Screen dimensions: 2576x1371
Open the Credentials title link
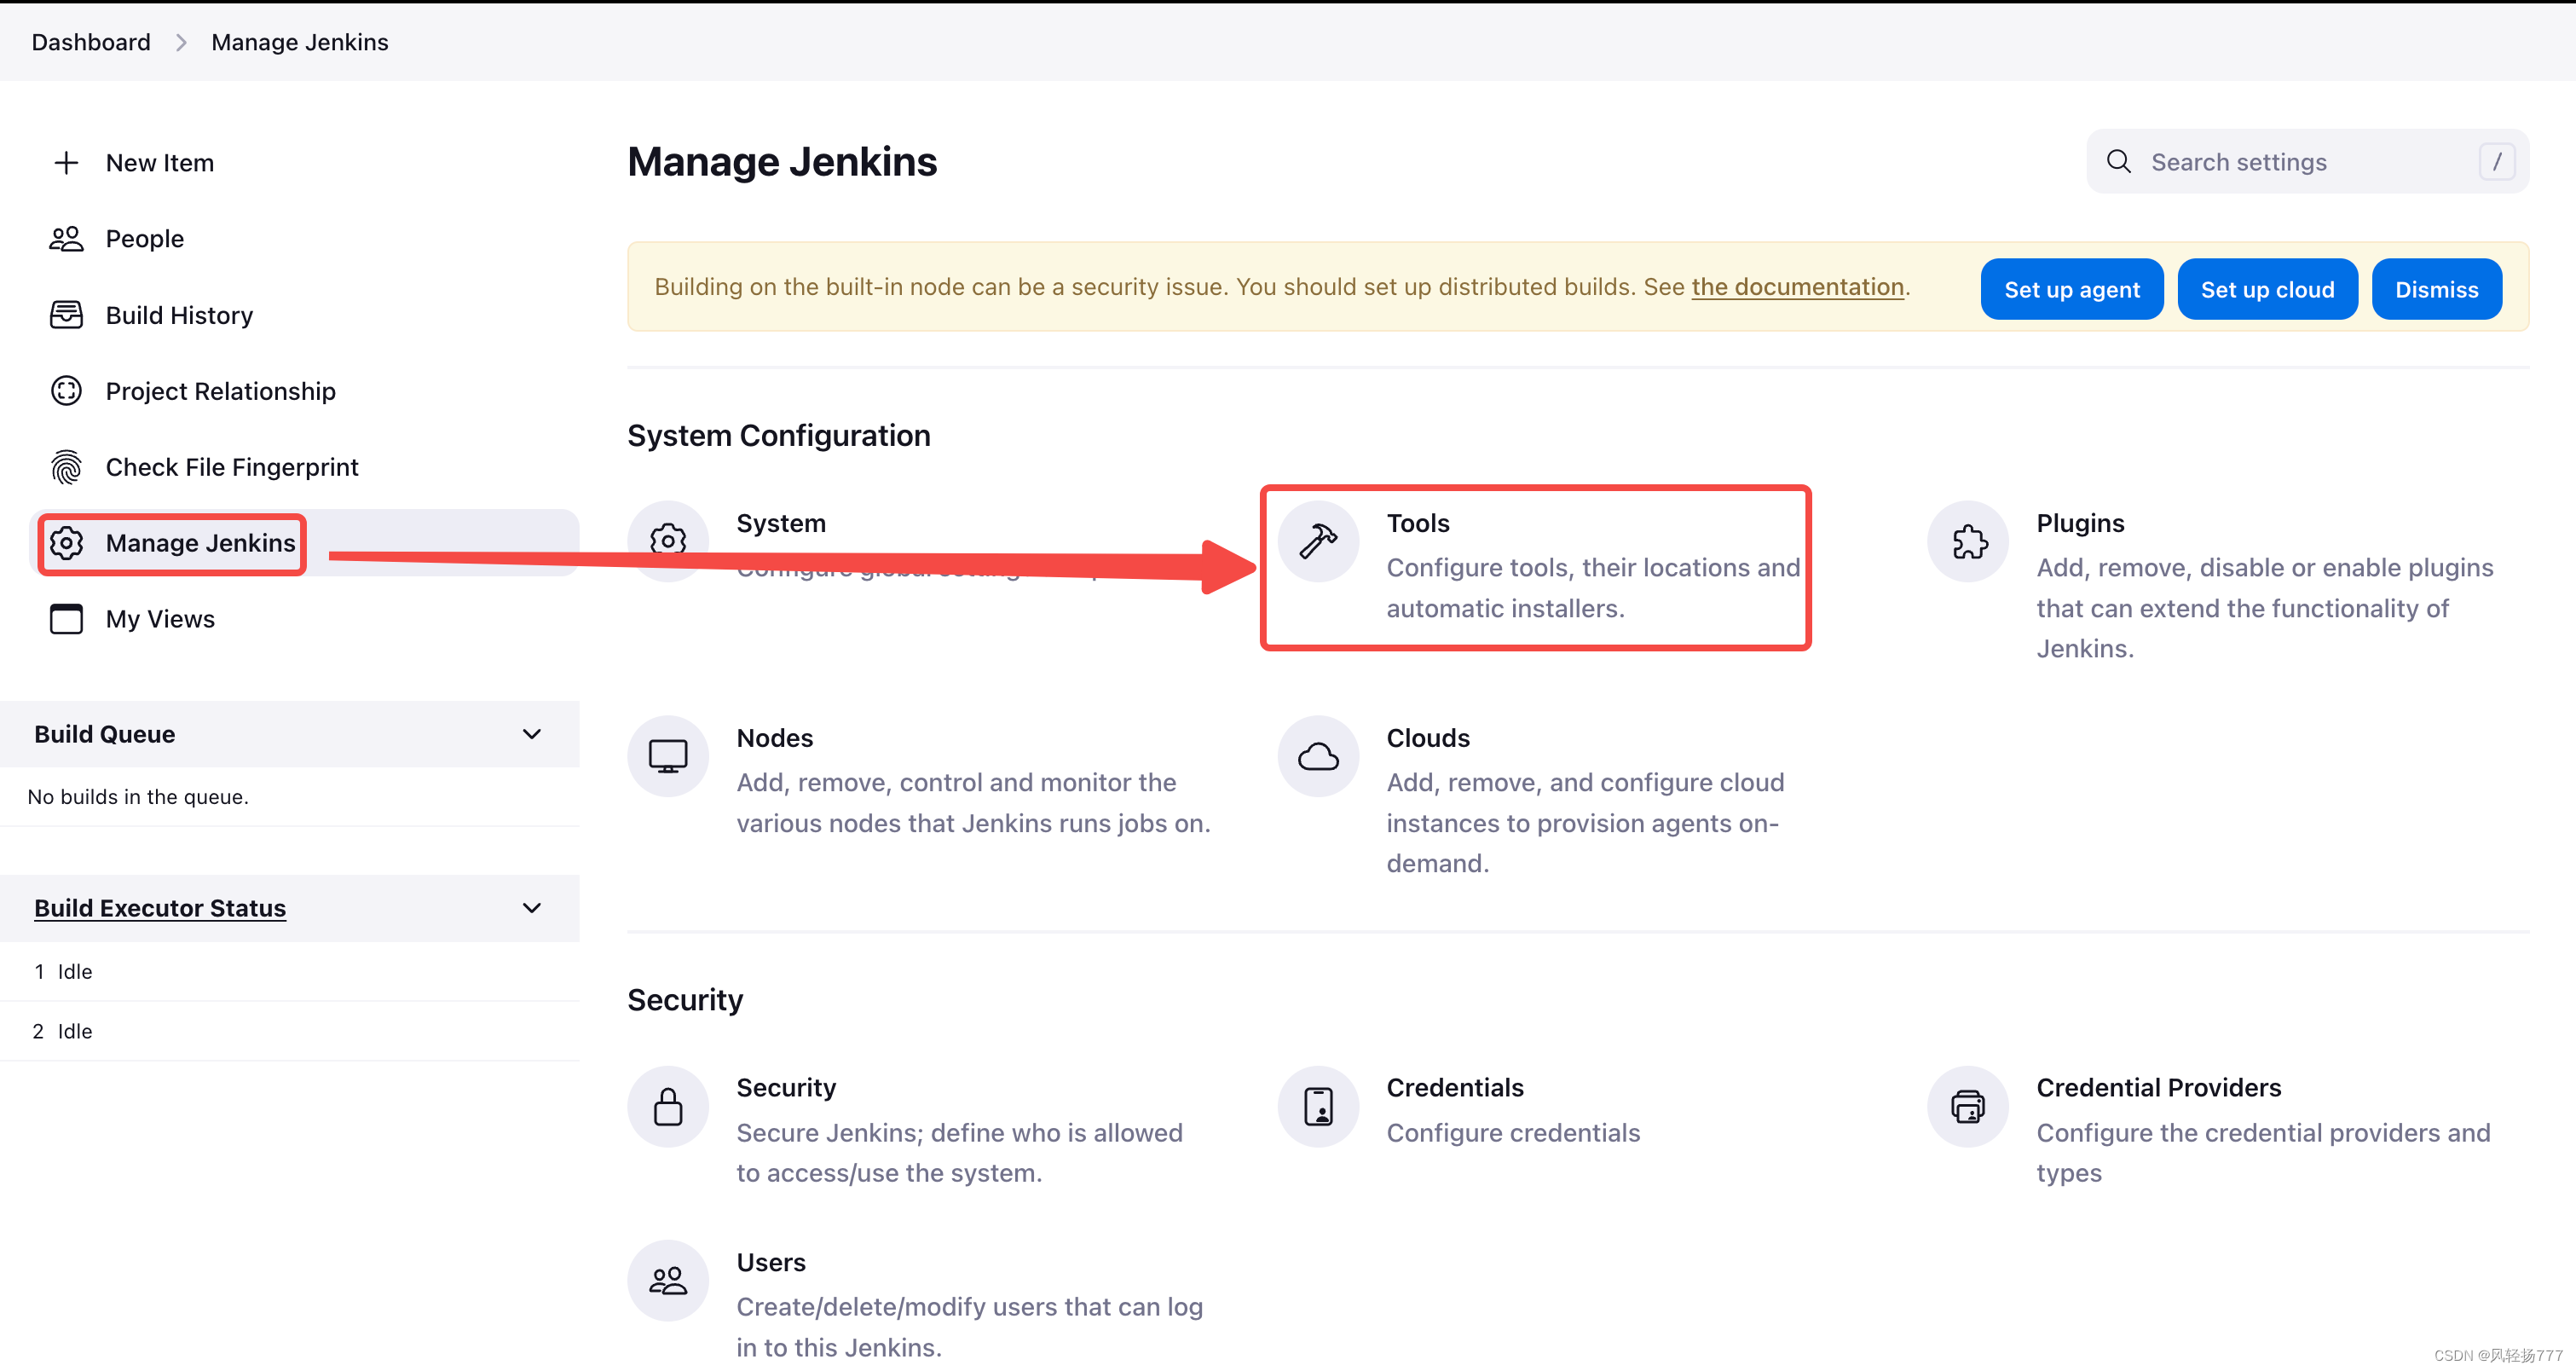[1455, 1088]
